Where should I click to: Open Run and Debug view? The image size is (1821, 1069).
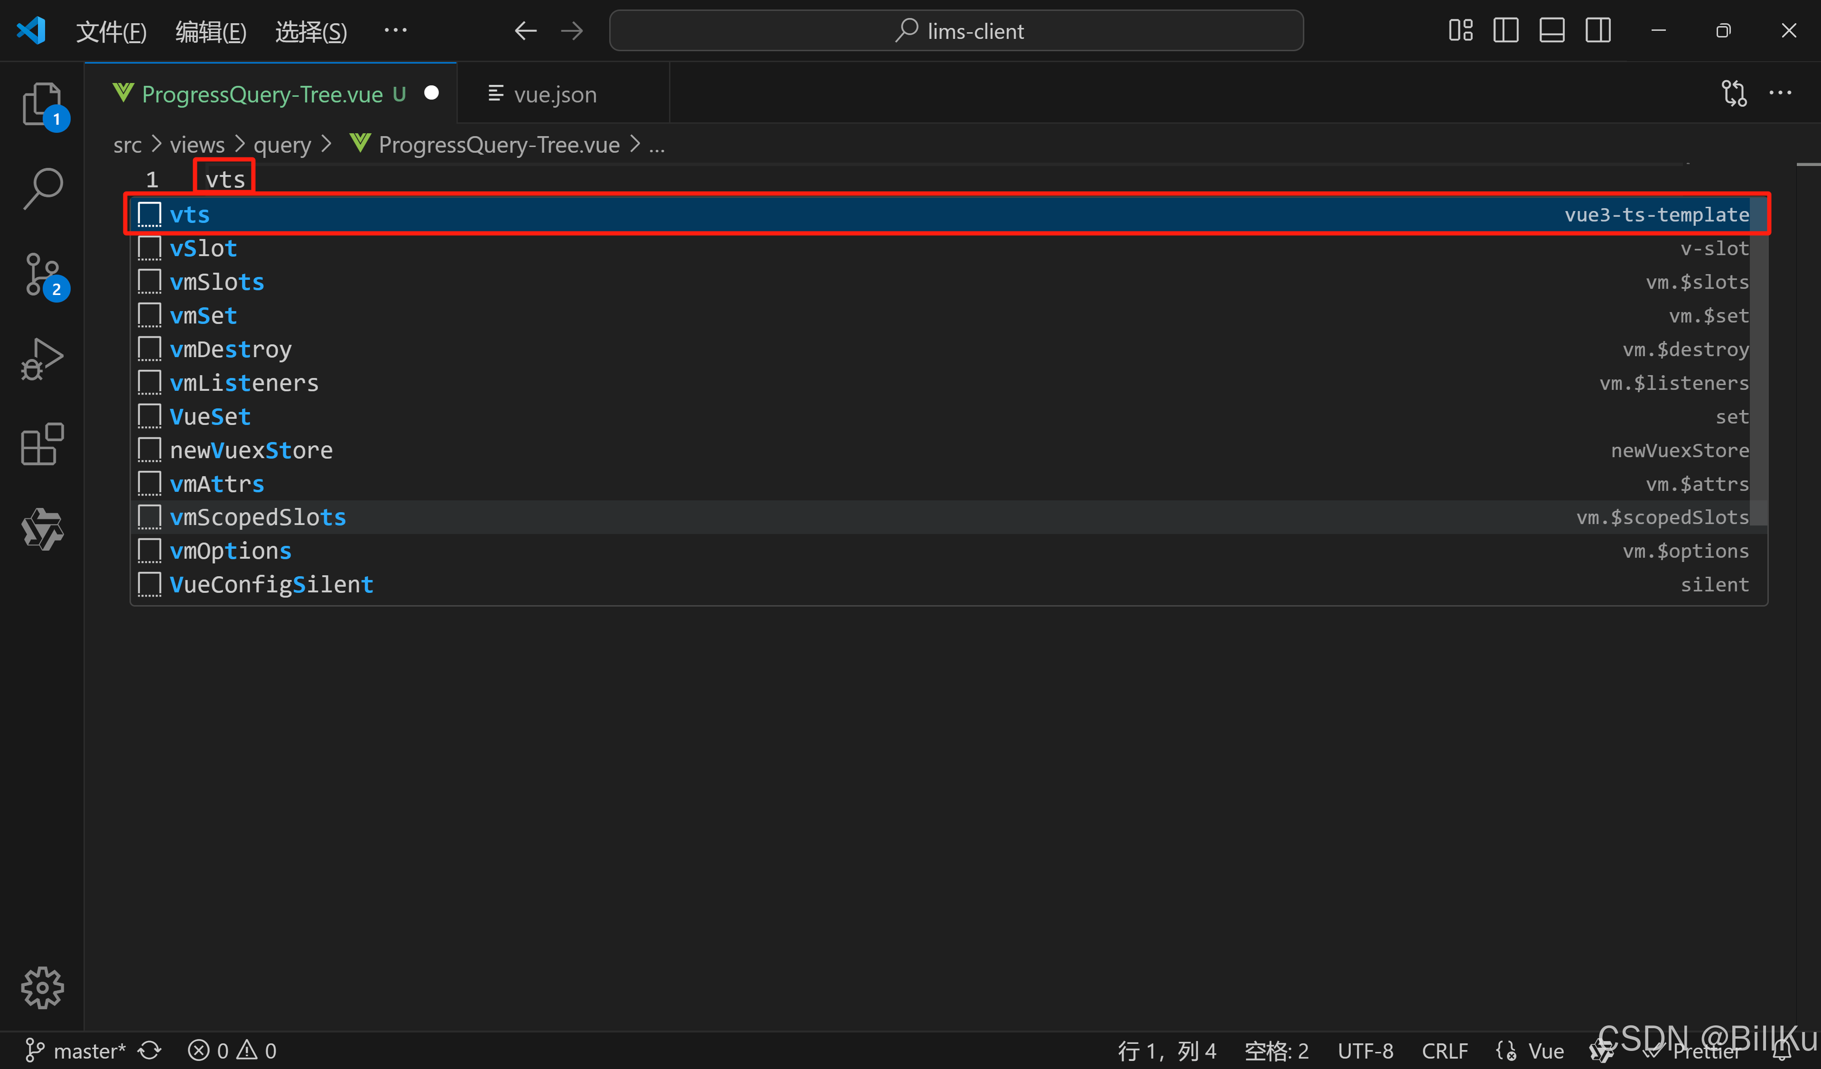(x=42, y=359)
